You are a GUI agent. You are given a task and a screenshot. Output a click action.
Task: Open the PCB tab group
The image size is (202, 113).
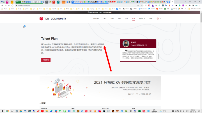click(x=63, y=2)
